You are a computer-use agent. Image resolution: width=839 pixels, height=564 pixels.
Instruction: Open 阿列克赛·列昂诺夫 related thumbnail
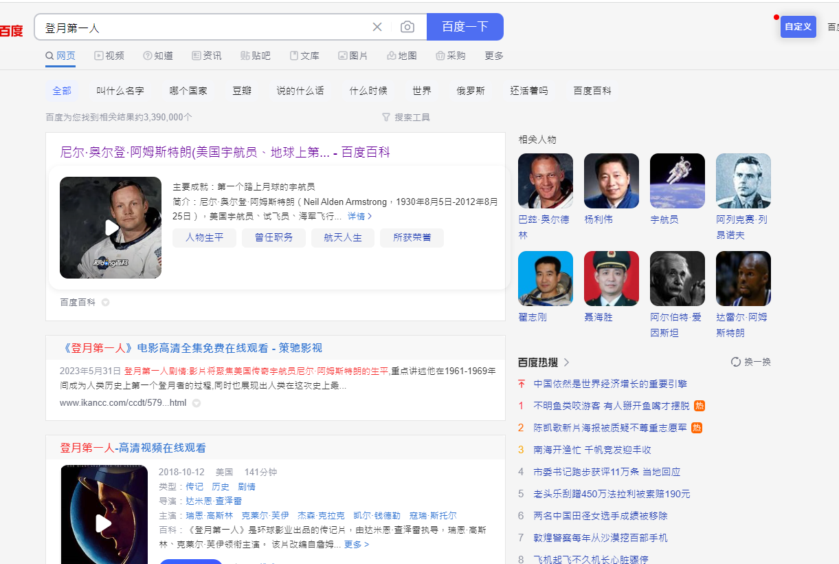[743, 181]
